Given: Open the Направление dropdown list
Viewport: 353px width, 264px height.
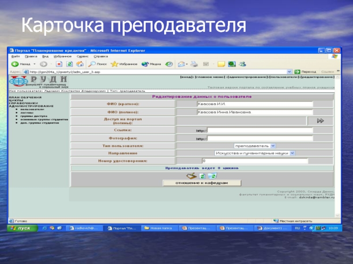Looking at the screenshot, I should (293, 153).
